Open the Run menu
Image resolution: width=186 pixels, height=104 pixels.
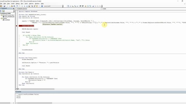[22, 4]
